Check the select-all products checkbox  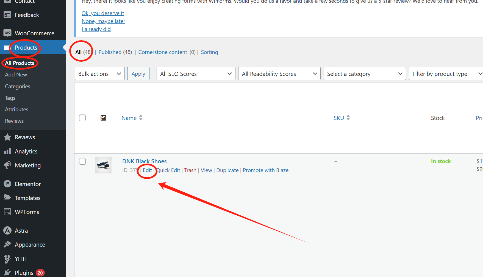(x=82, y=118)
